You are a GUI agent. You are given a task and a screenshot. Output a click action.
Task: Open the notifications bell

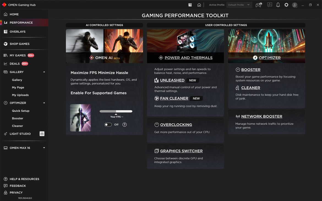[x=278, y=5]
